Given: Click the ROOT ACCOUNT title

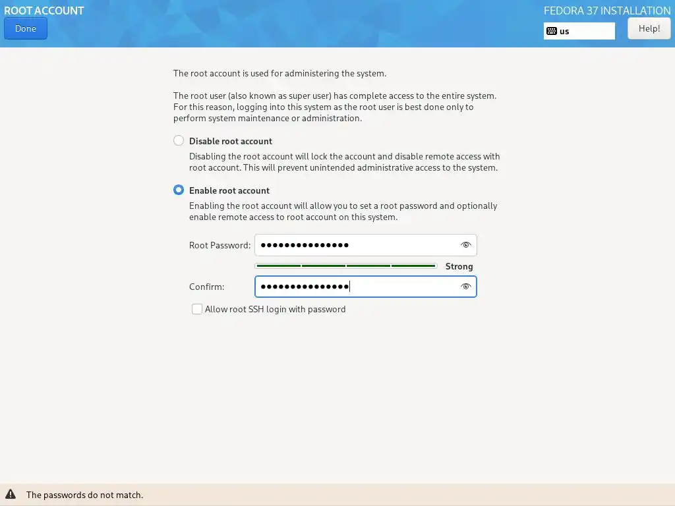Looking at the screenshot, I should [44, 11].
